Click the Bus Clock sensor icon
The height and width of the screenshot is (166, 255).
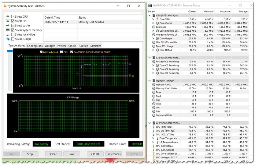(153, 27)
